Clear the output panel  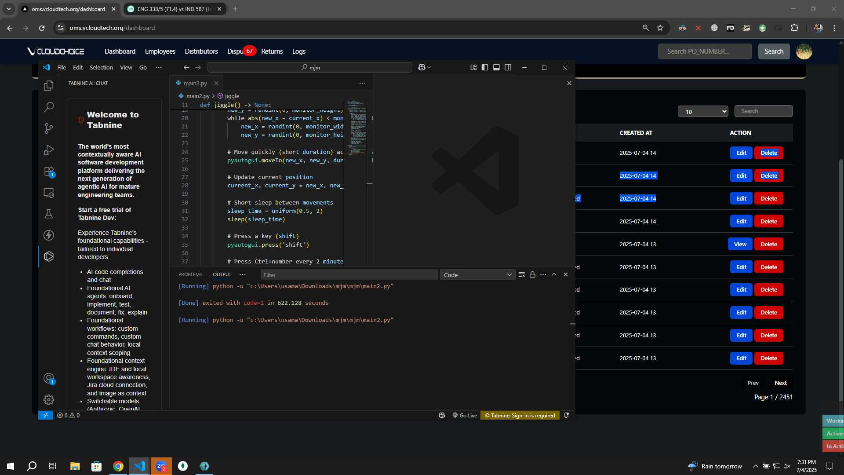pyautogui.click(x=522, y=274)
